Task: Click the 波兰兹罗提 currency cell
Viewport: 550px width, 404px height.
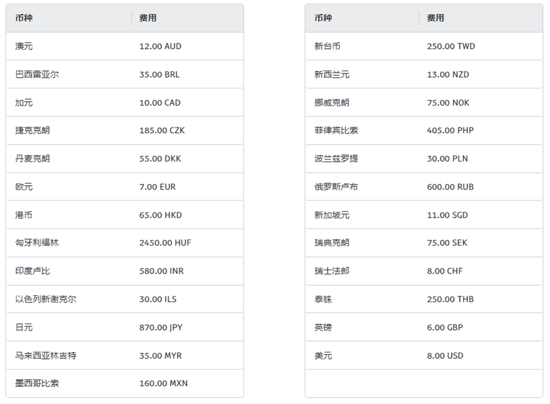Action: (336, 158)
